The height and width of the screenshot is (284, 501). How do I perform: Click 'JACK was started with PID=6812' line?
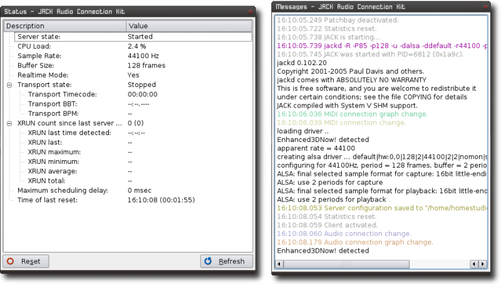(370, 54)
